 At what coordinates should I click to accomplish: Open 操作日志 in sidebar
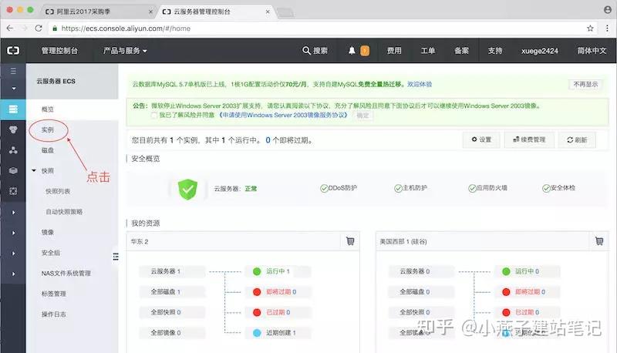54,314
